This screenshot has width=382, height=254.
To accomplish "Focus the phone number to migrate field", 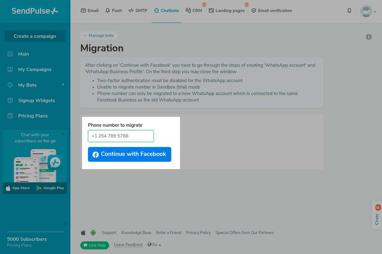I will [x=121, y=136].
